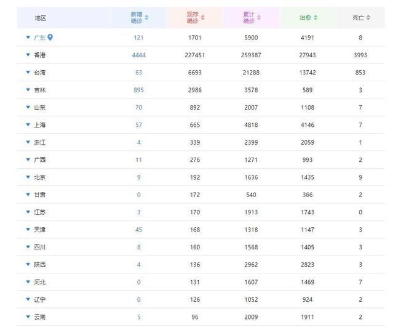Click the 云南 row at bottom
This screenshot has width=406, height=327.
tap(40, 317)
